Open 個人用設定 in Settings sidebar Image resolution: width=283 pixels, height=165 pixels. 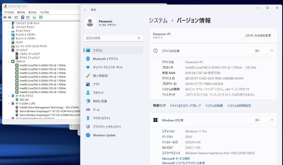[x=113, y=76]
